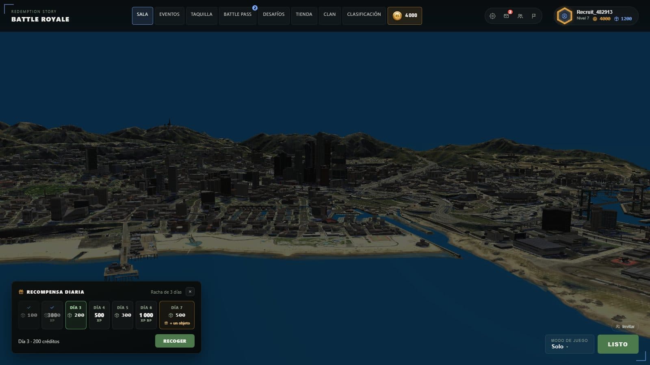Click the Invitar button

[625, 326]
